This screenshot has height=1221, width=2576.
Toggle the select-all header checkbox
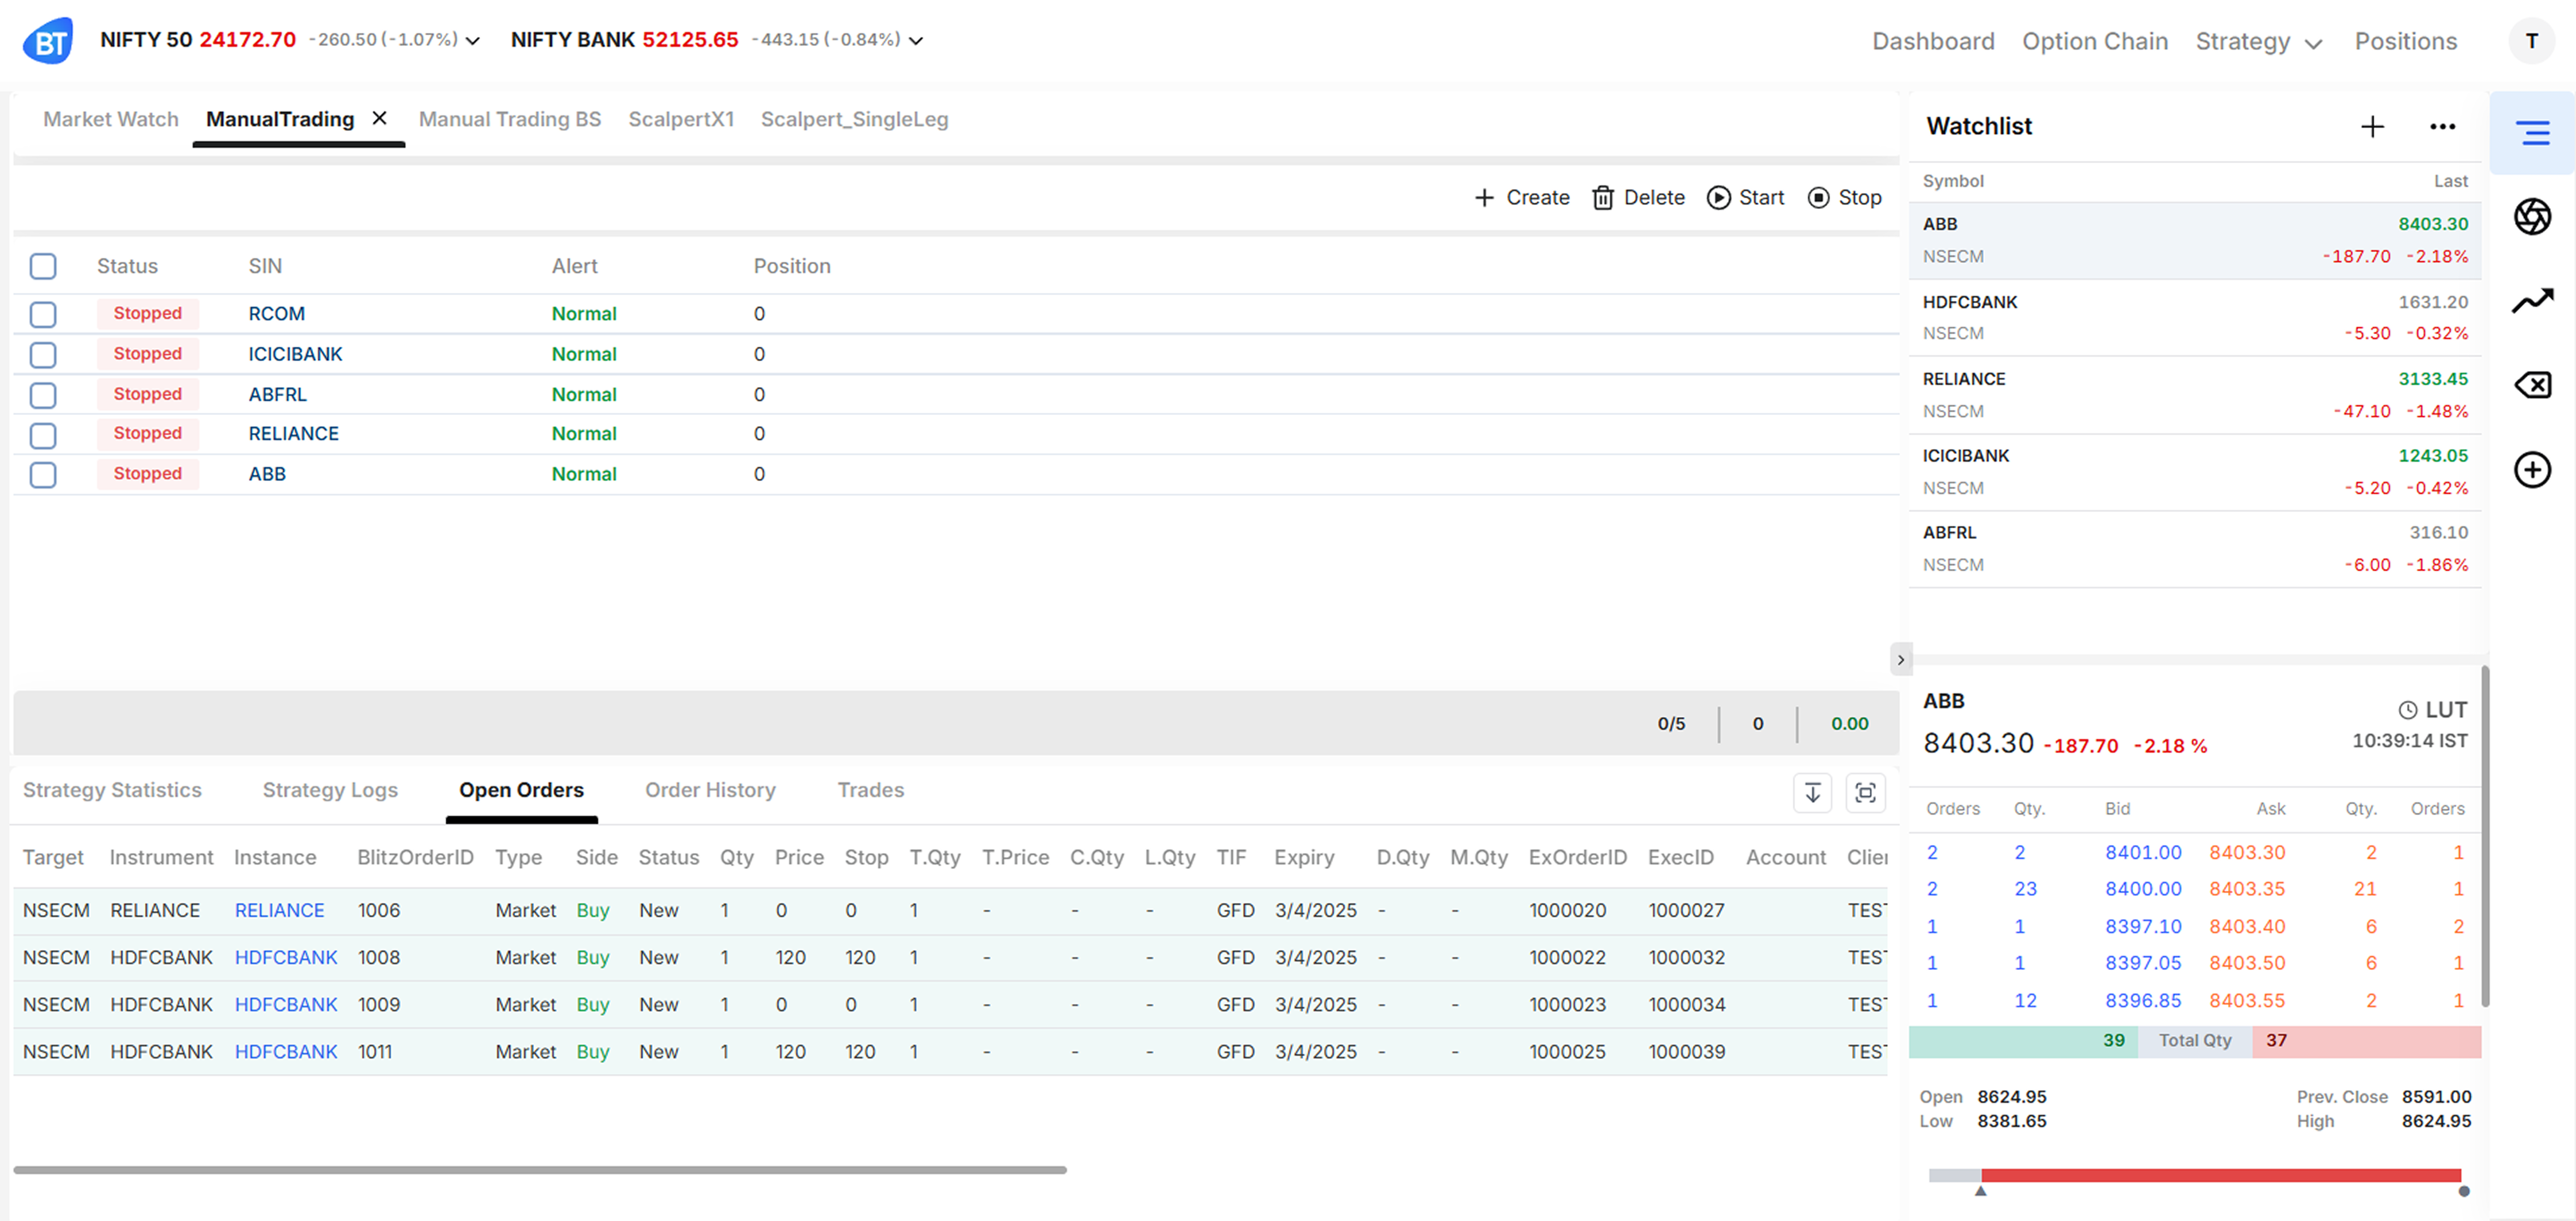(43, 266)
